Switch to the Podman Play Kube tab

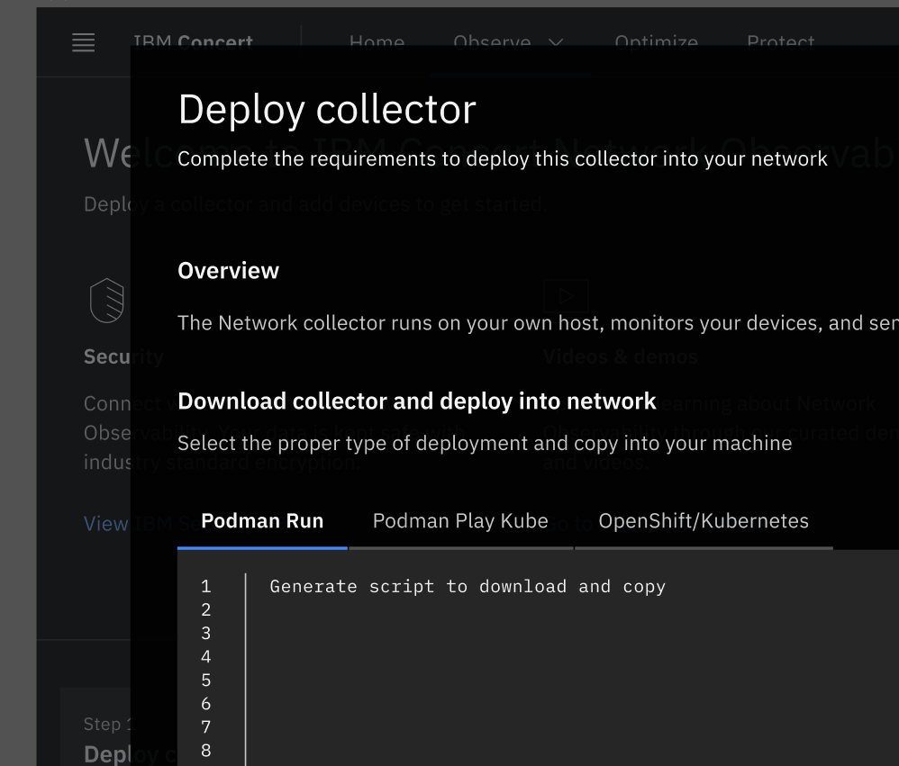pos(460,521)
